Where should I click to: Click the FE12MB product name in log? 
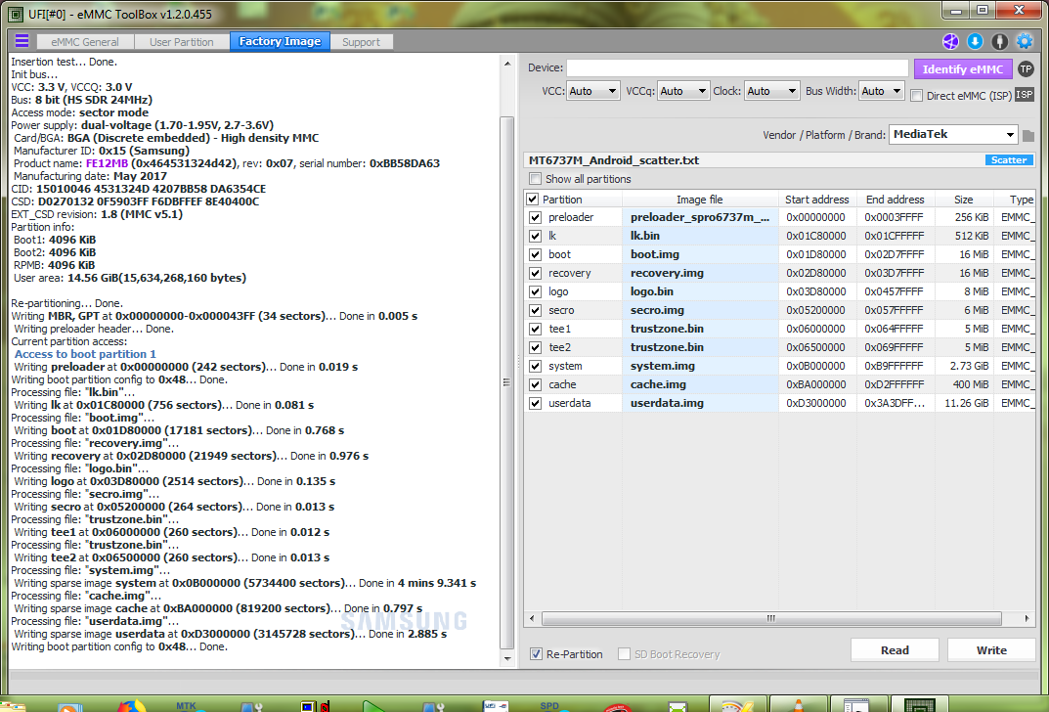coord(107,163)
